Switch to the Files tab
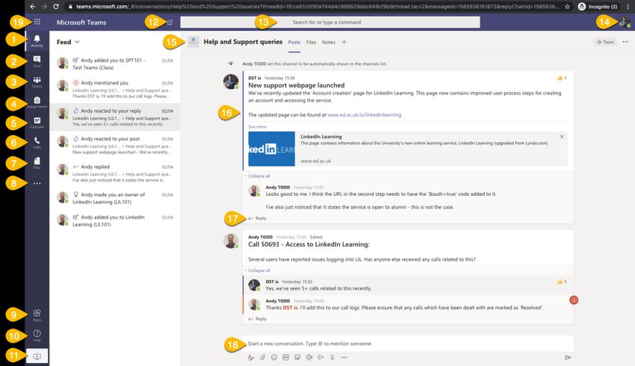Screen dimensions: 635x366 coord(311,42)
